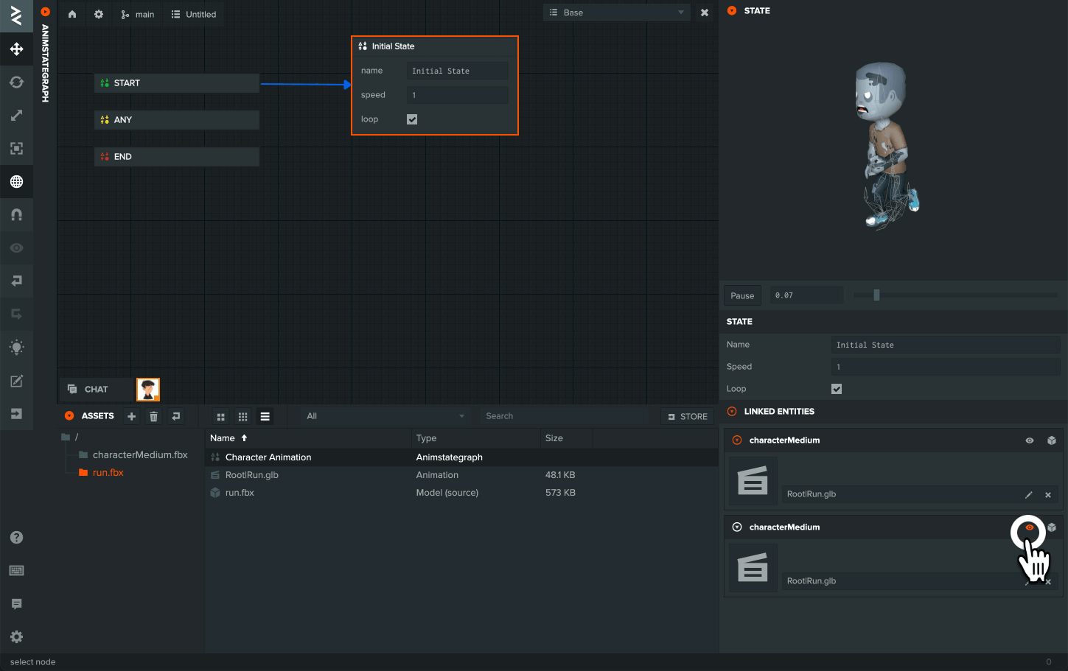
Task: Select the Scale tool
Action: click(16, 115)
